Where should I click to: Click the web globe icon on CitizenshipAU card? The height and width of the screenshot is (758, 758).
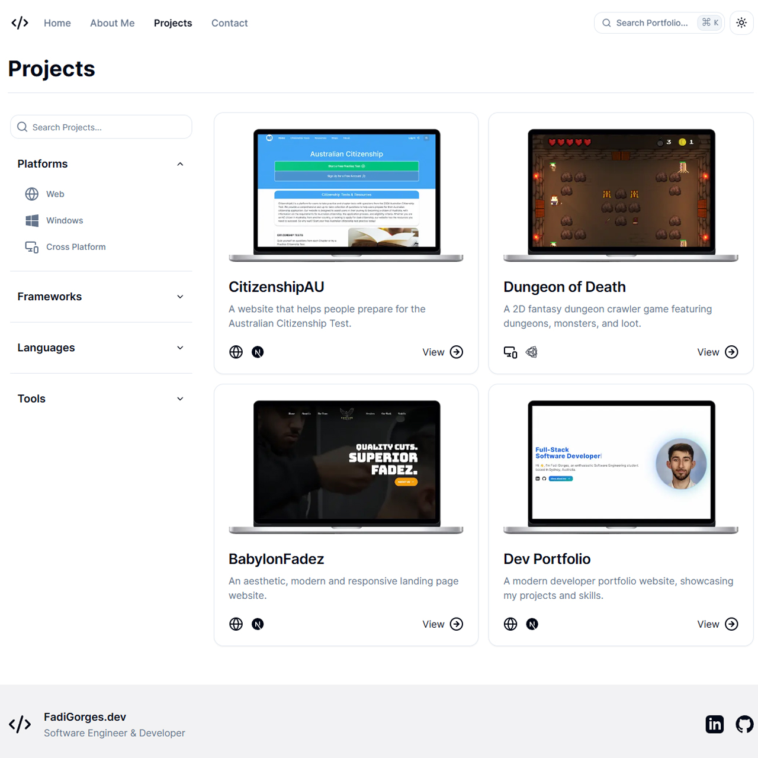pyautogui.click(x=236, y=352)
